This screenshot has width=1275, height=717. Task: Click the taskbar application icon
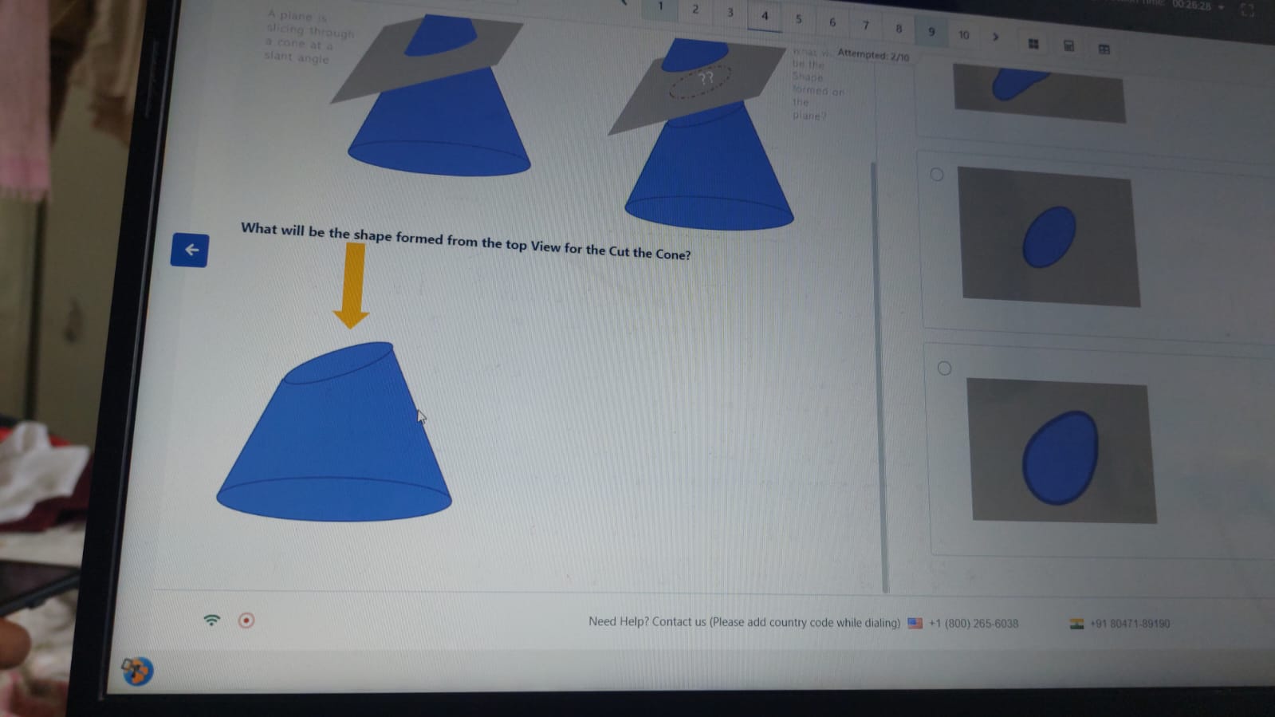click(137, 671)
